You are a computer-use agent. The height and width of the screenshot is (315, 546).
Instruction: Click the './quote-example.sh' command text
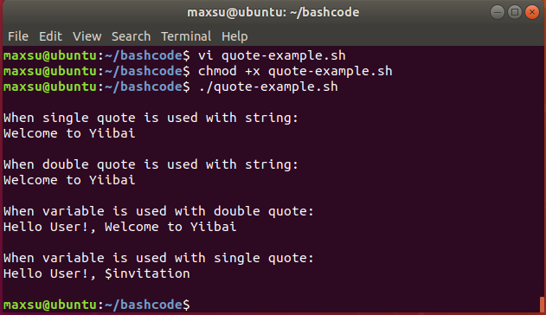click(268, 87)
